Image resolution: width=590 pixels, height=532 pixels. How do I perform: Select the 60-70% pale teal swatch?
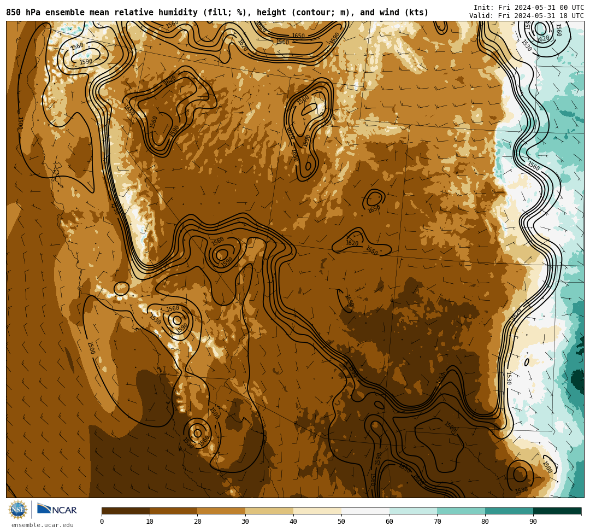point(414,511)
